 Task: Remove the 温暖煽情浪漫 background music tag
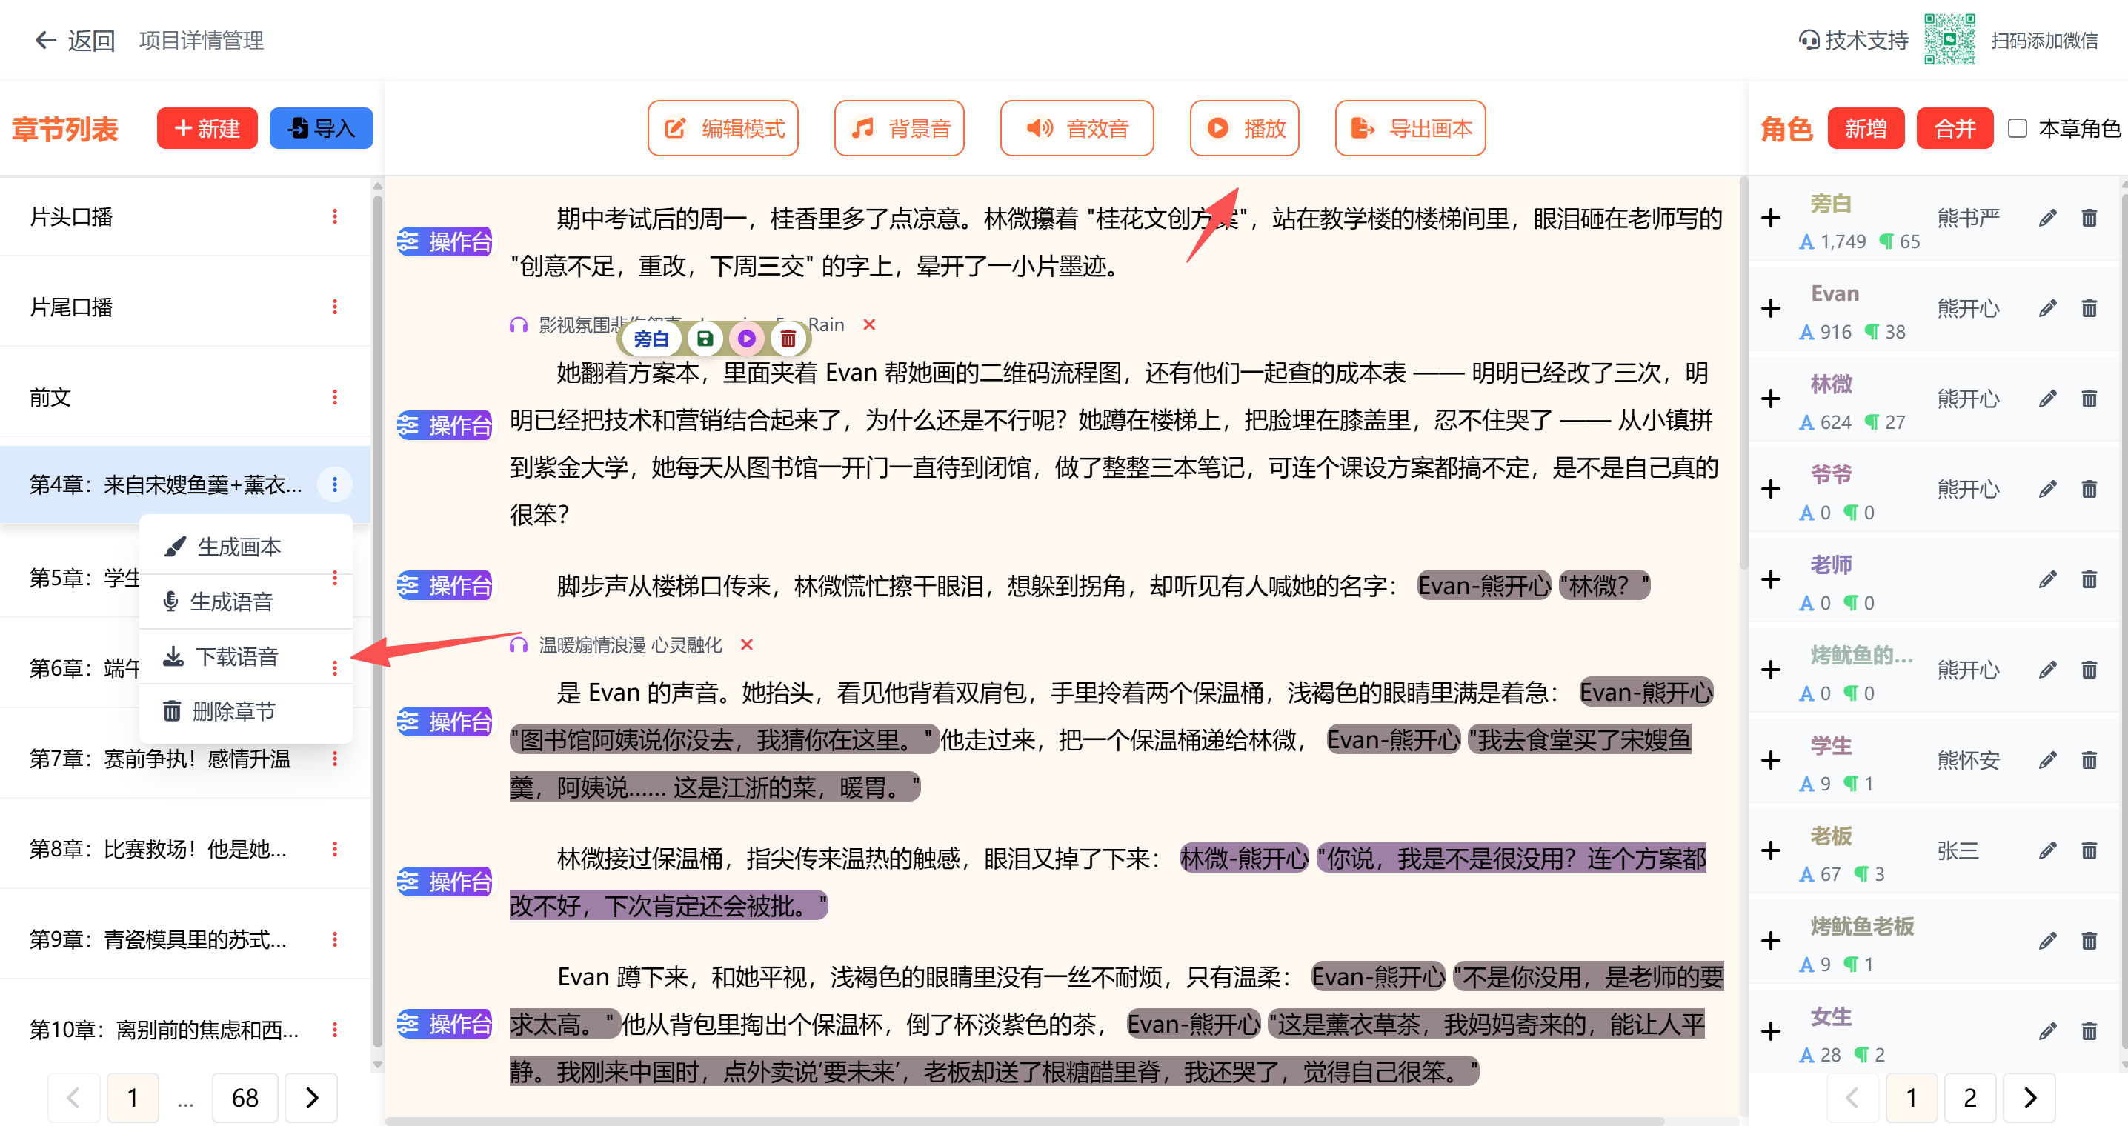pos(747,644)
